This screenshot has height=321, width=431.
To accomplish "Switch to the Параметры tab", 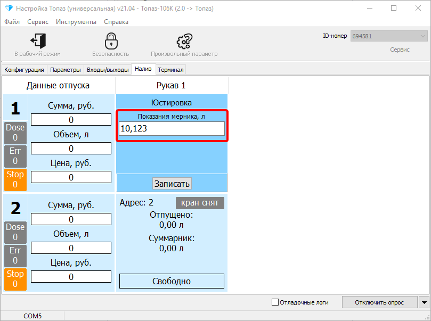I will [66, 70].
